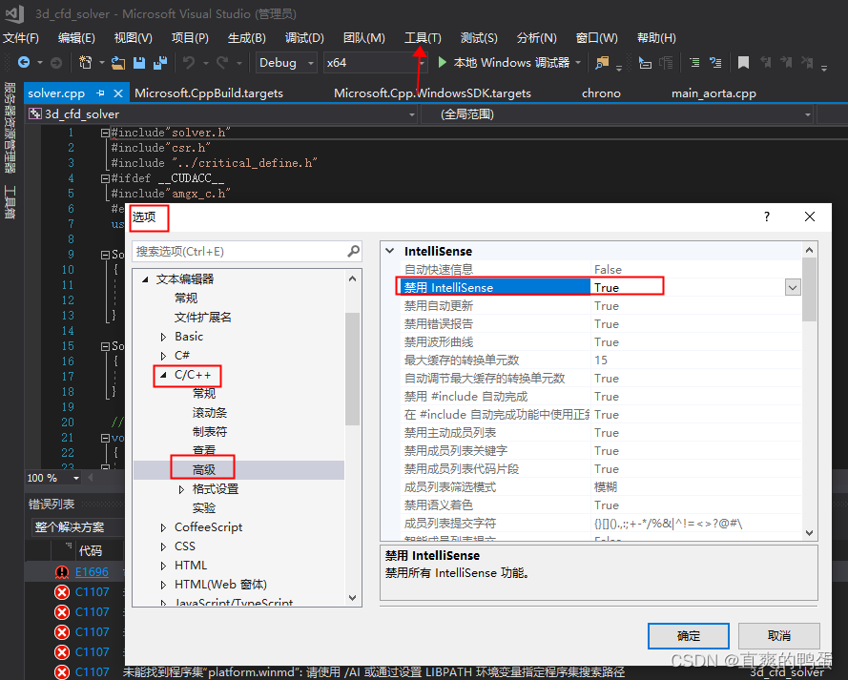Click the Clear Bookmarks toolbar icon
The width and height of the screenshot is (848, 680).
tap(807, 63)
